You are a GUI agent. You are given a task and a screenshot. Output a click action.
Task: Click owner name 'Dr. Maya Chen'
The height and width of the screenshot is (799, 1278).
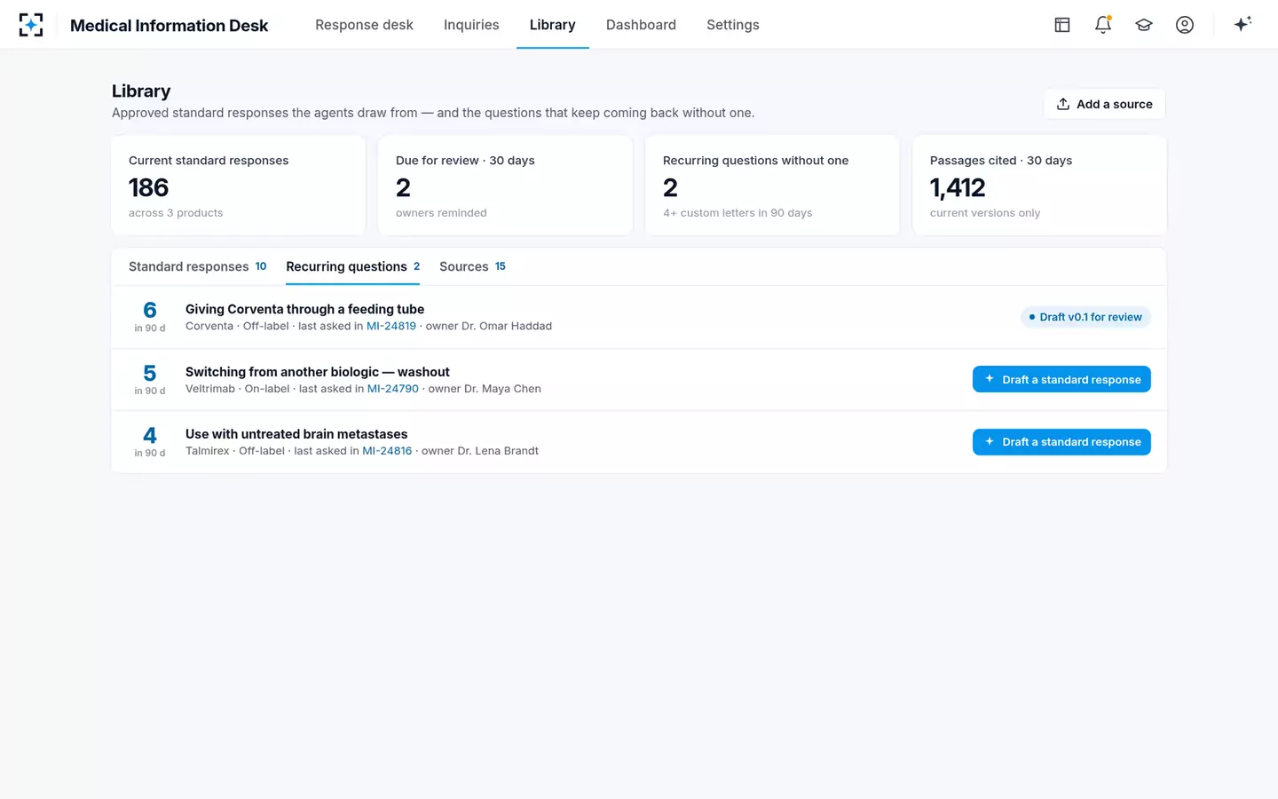tap(502, 389)
